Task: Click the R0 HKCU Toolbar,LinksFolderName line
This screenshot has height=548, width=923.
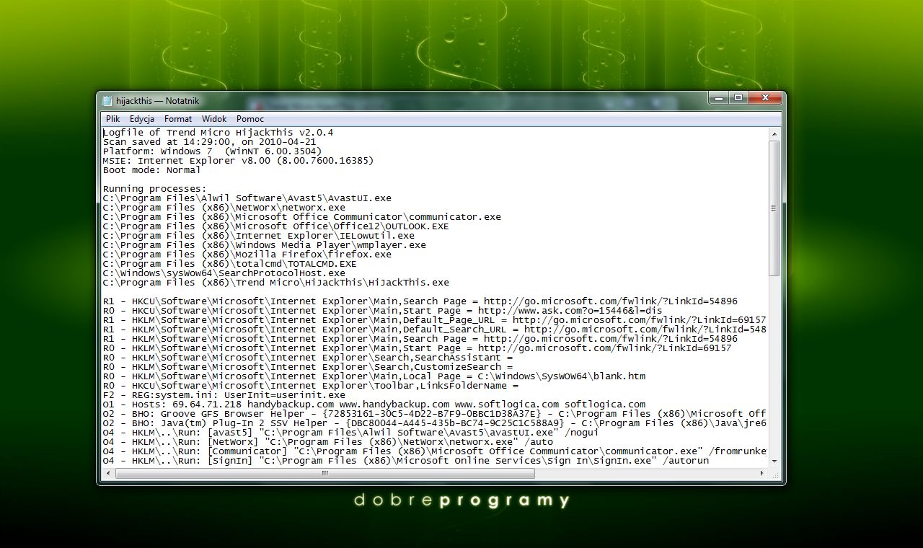Action: coord(310,386)
